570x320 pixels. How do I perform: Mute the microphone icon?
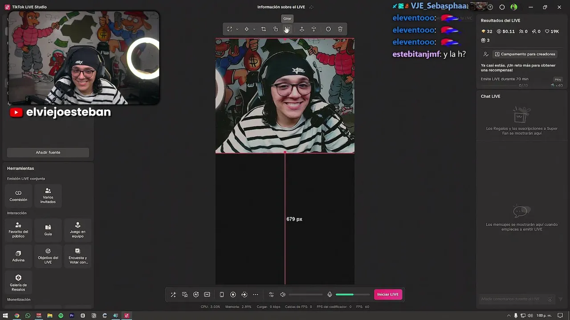pos(330,295)
